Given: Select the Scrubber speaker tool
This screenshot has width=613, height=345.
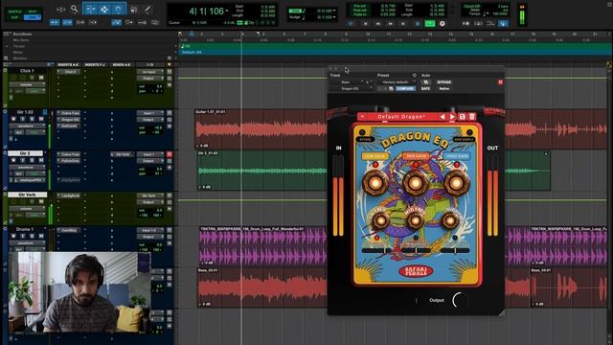Looking at the screenshot, I should 134,10.
